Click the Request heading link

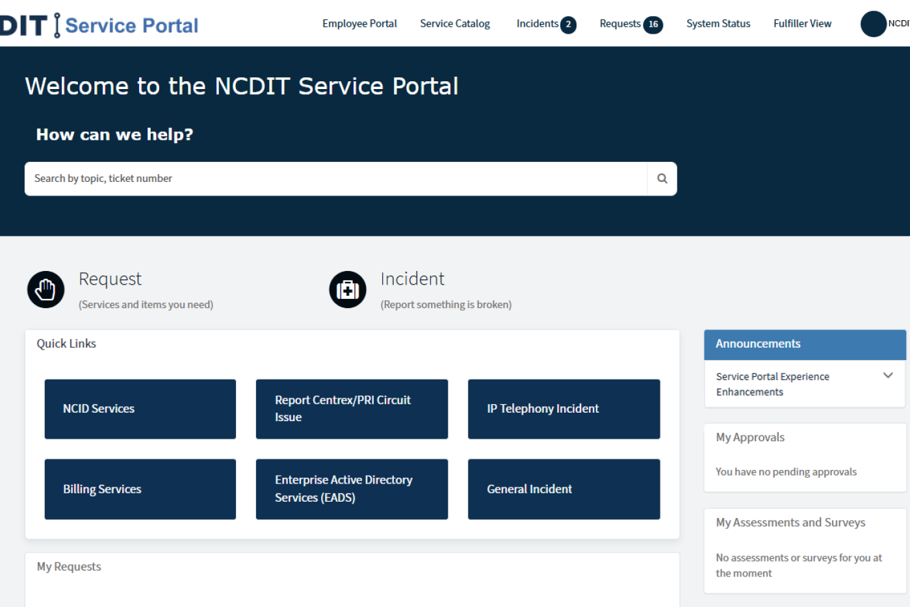click(110, 279)
